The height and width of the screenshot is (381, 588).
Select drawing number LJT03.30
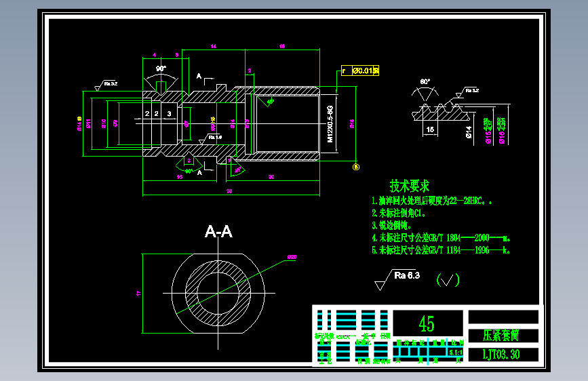(501, 355)
